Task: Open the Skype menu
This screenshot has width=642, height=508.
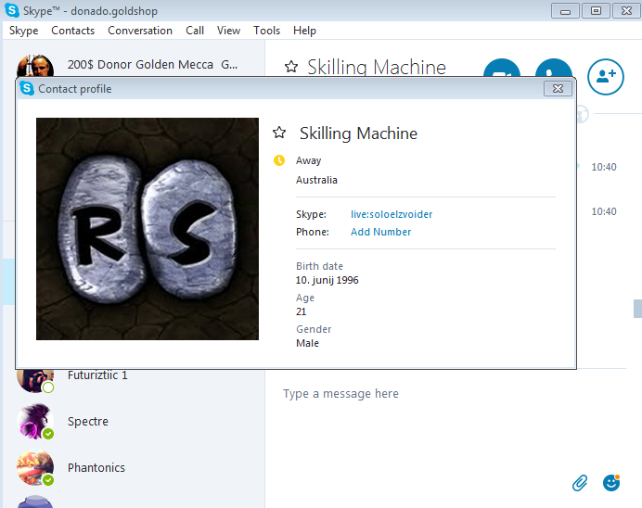Action: 24,31
